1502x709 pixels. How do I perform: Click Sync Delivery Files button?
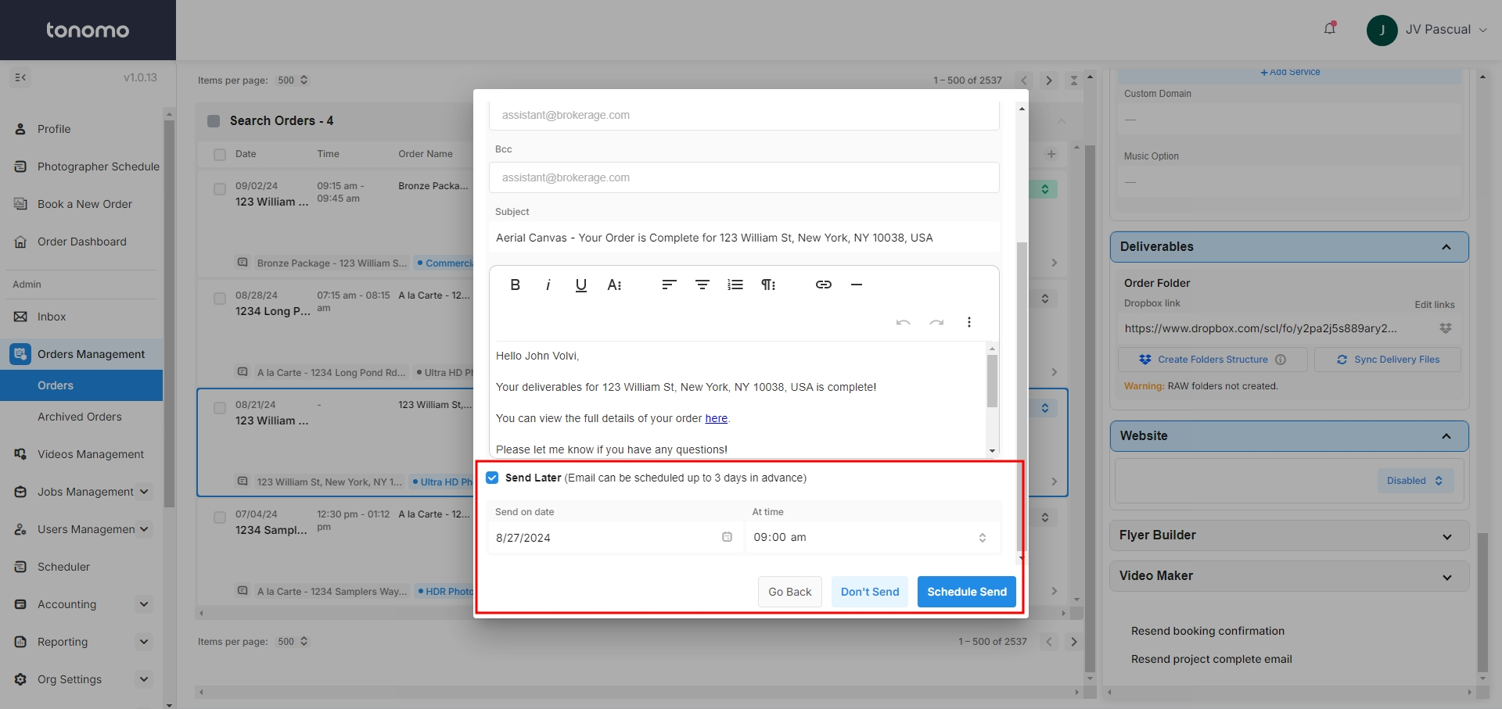tap(1388, 360)
